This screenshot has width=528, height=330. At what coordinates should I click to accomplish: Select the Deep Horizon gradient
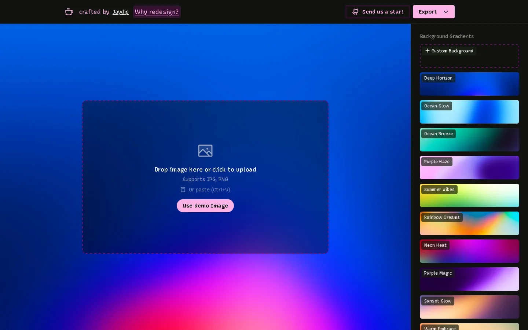pos(469,84)
